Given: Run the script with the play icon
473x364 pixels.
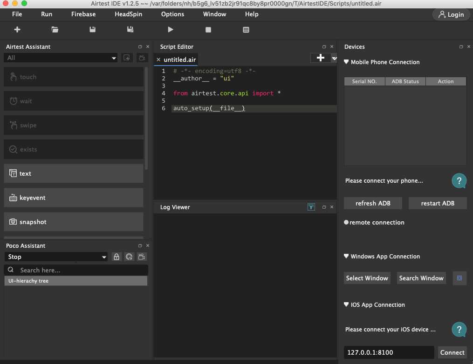Looking at the screenshot, I should [x=171, y=29].
